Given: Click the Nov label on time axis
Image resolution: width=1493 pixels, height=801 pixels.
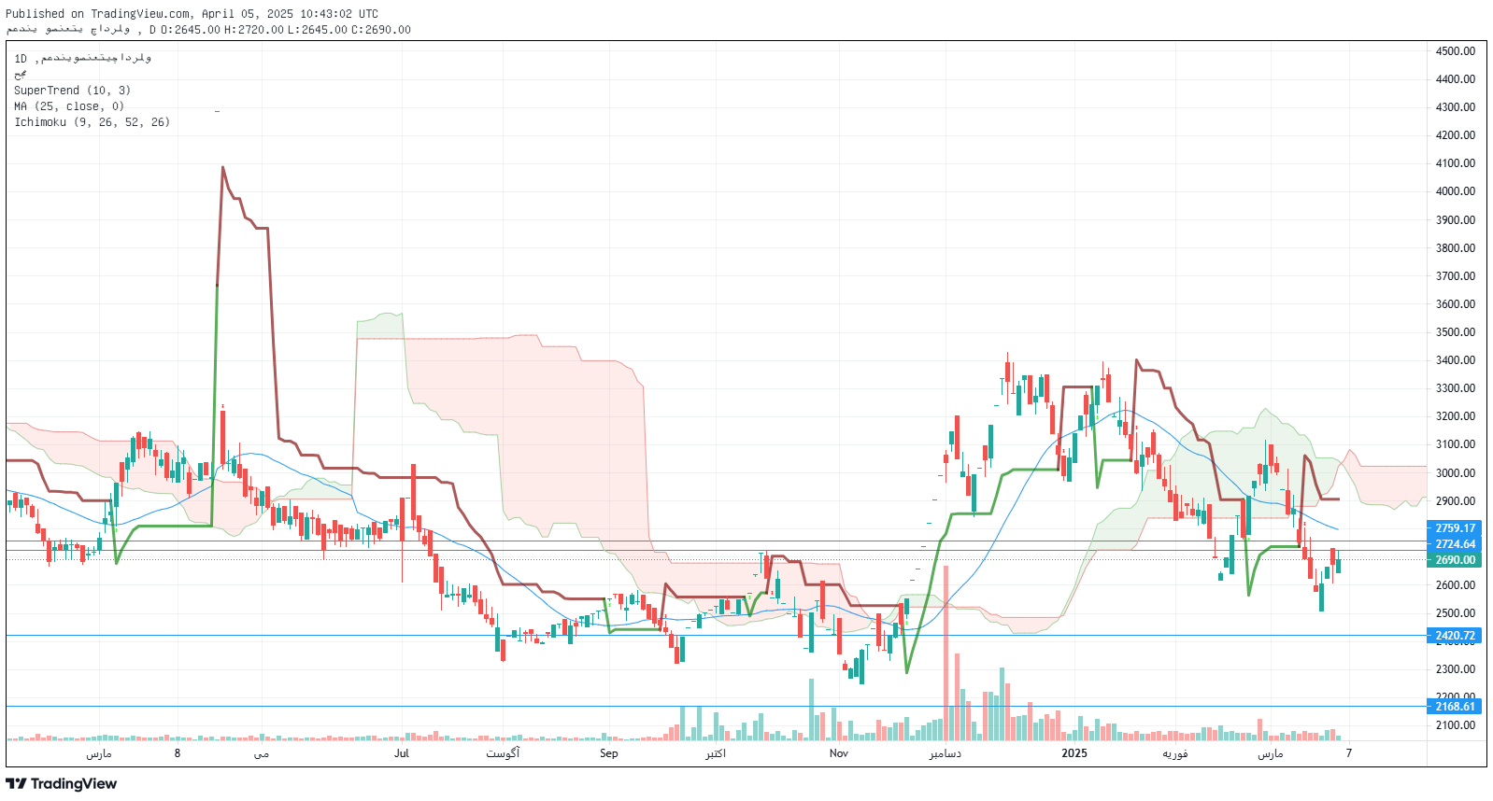Looking at the screenshot, I should click(839, 753).
